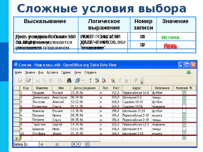Click the Save record toolbar icon

pos(20,80)
